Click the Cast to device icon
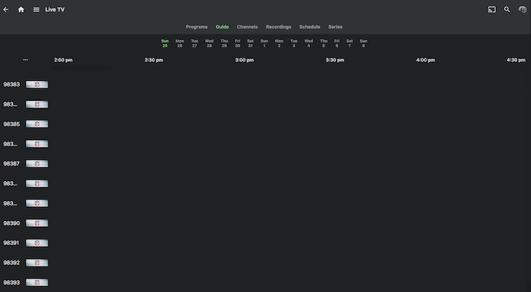The image size is (531, 292). [492, 9]
